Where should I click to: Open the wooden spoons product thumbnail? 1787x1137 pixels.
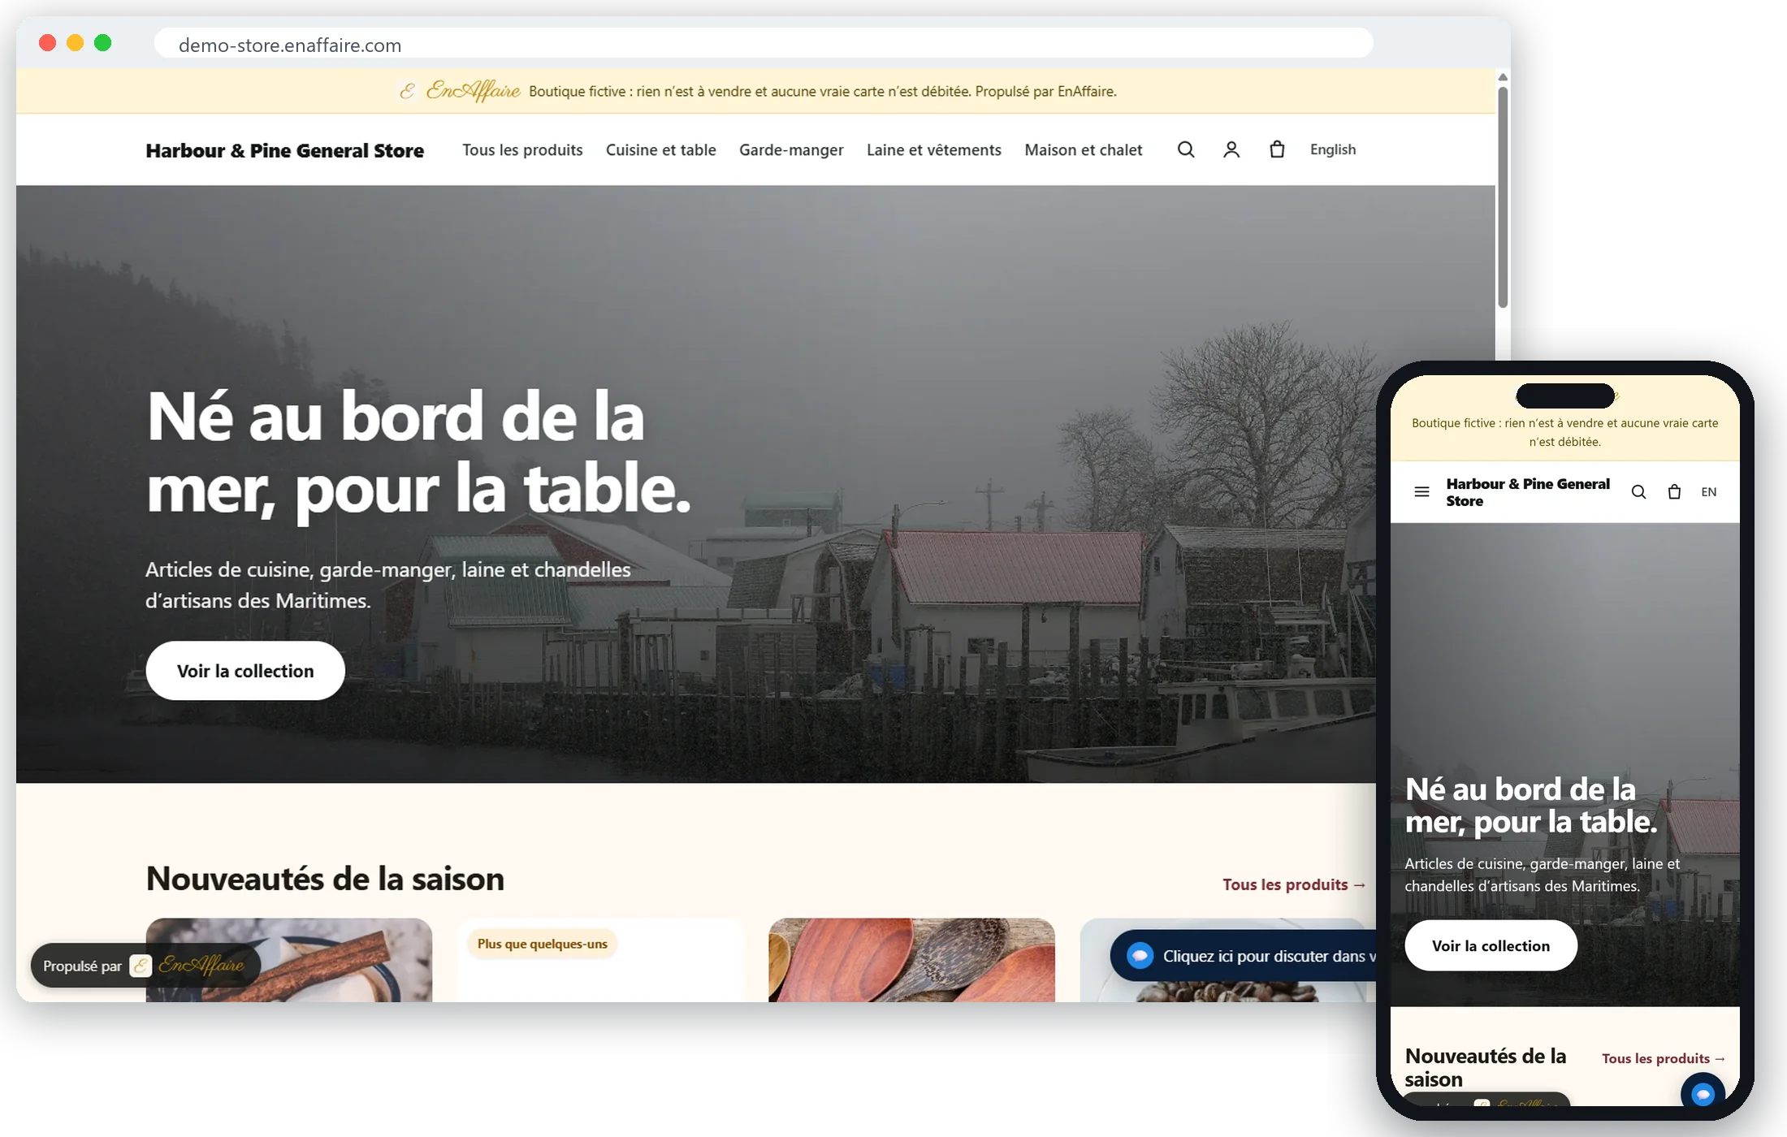click(911, 959)
